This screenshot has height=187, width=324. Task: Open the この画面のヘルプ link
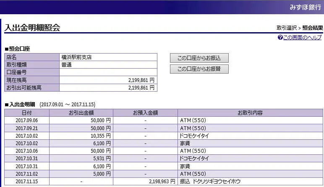[302, 37]
